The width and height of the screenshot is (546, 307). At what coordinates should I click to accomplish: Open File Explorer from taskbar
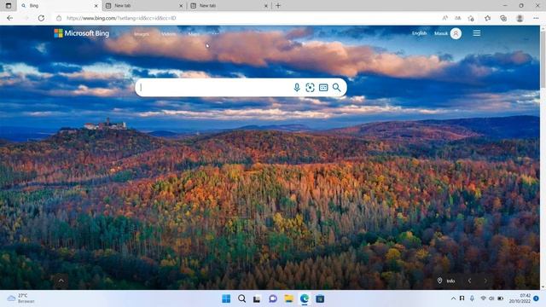point(288,298)
